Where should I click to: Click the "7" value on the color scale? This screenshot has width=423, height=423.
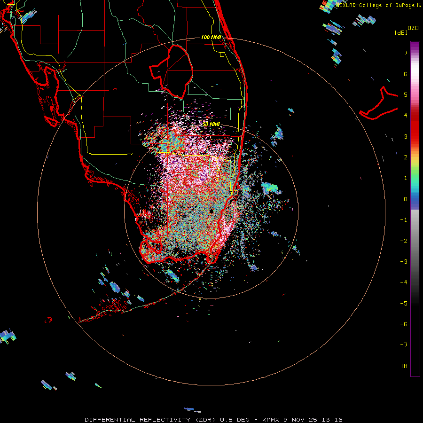pyautogui.click(x=406, y=53)
